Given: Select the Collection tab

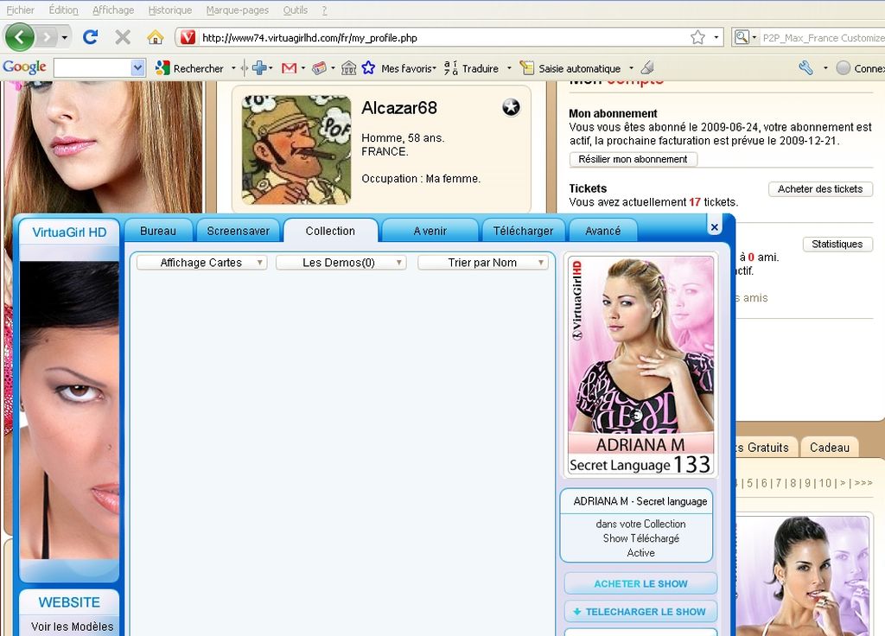Looking at the screenshot, I should coord(330,231).
